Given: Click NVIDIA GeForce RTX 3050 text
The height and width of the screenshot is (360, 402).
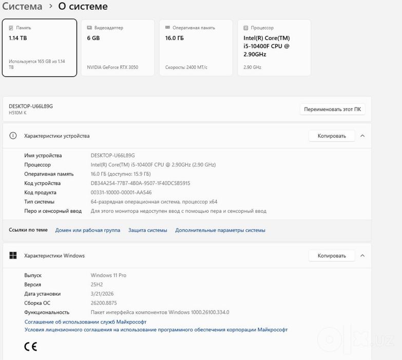Looking at the screenshot, I should (112, 67).
